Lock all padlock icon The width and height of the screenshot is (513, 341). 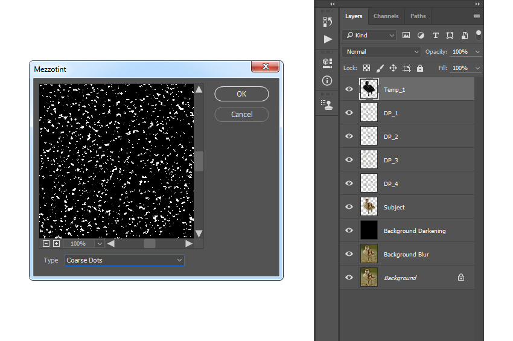point(420,68)
